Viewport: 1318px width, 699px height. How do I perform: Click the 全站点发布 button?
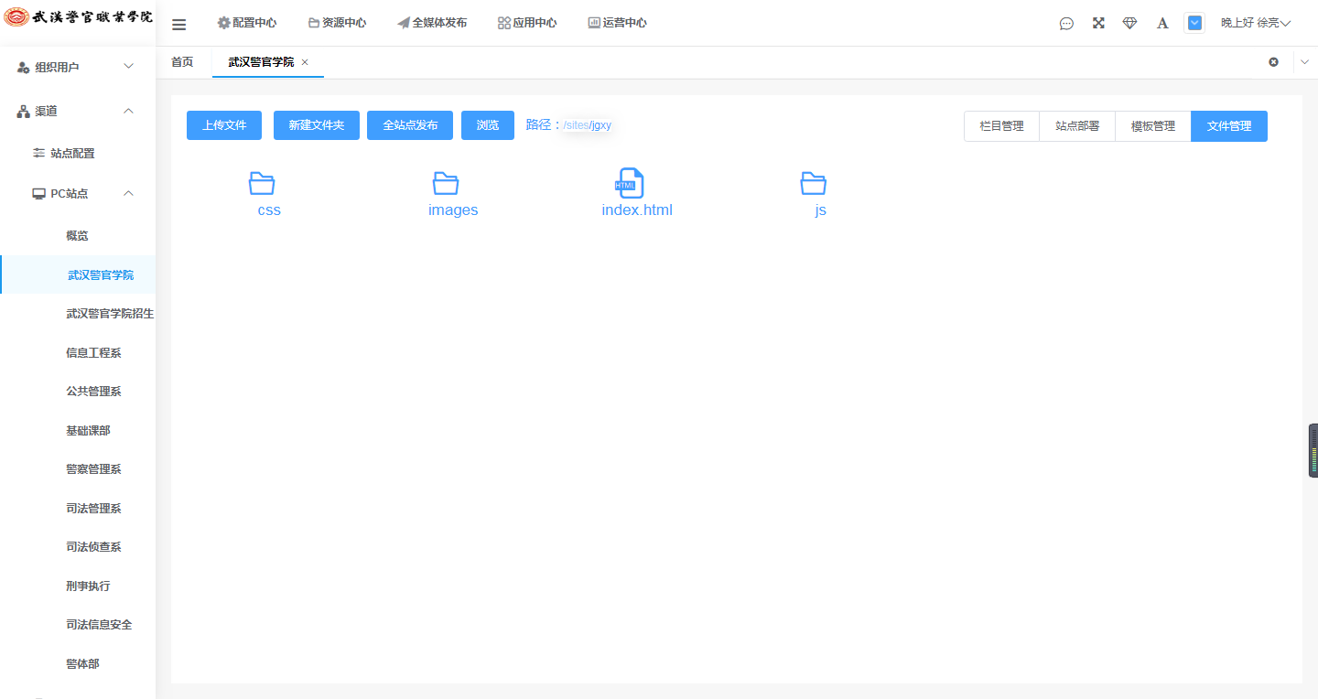410,125
